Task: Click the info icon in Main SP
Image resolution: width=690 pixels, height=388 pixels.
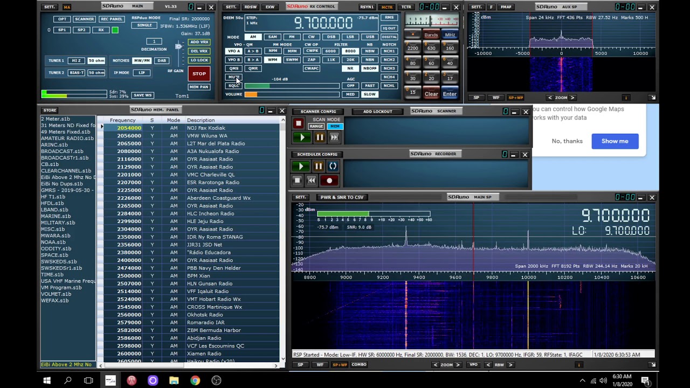Action: (x=578, y=365)
